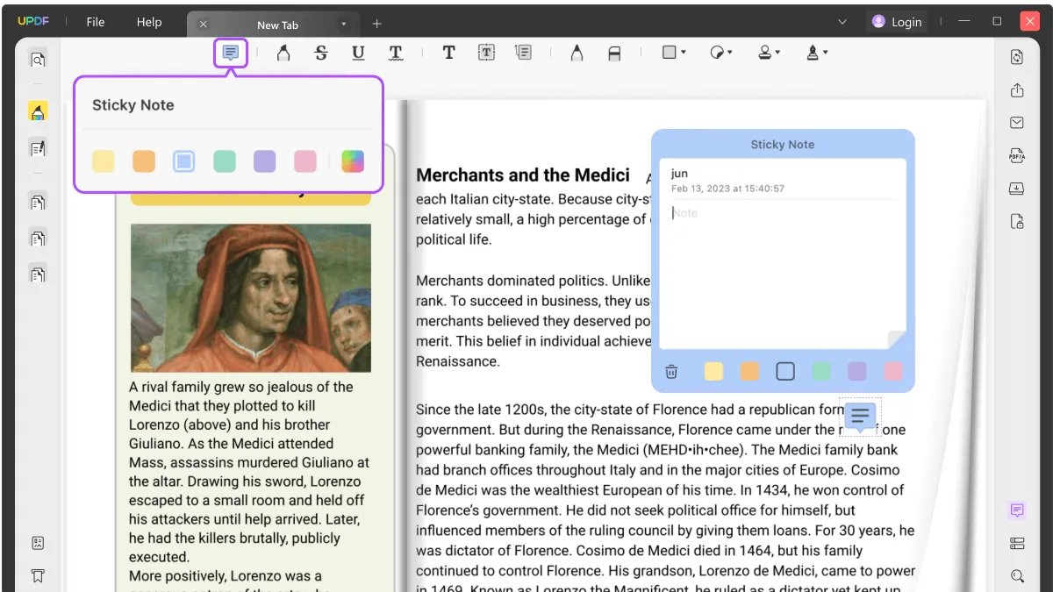The width and height of the screenshot is (1053, 592).
Task: Select the Squiggly underline tool
Action: tap(396, 52)
